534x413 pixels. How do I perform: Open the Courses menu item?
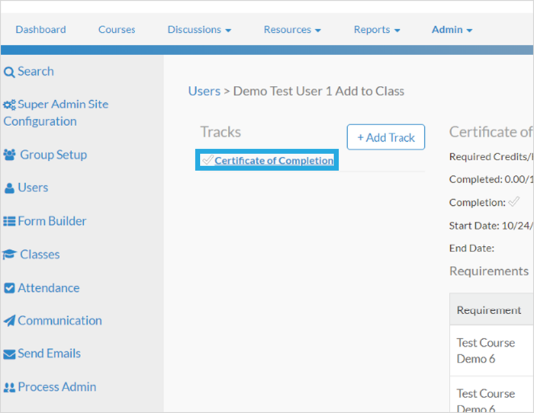point(117,29)
